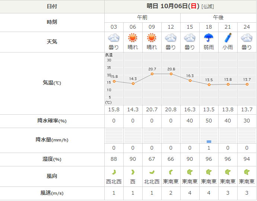Click the date header 明日 10月06日(日)

[x=173, y=6]
